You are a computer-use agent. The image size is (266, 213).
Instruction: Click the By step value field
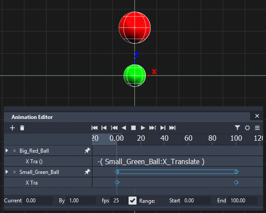tap(81, 201)
